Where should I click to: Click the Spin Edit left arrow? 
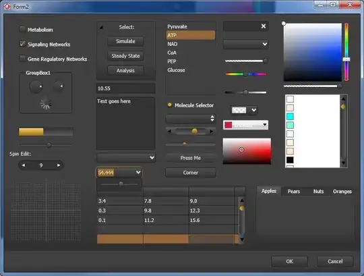(x=24, y=165)
